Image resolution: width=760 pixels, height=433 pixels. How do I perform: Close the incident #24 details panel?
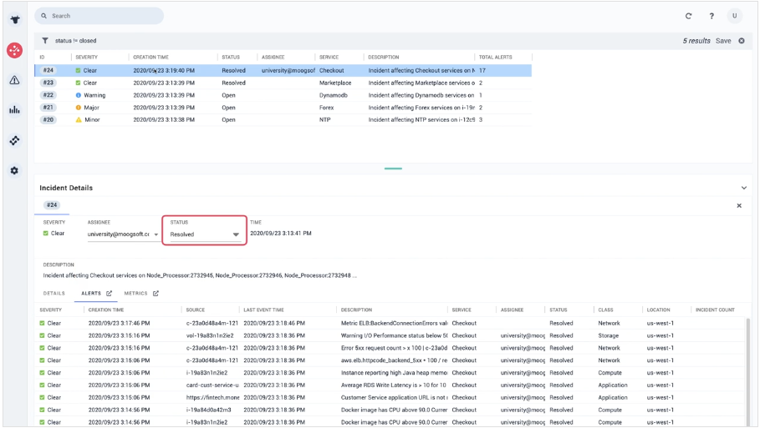pyautogui.click(x=739, y=205)
